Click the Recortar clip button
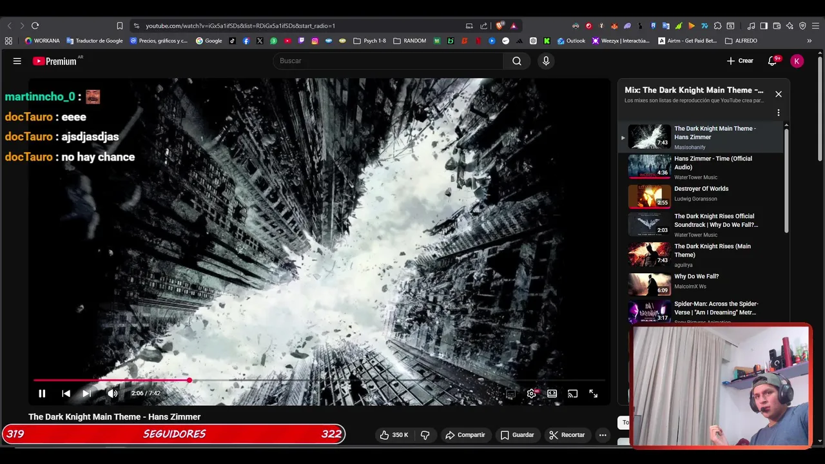The image size is (825, 464). pyautogui.click(x=567, y=435)
